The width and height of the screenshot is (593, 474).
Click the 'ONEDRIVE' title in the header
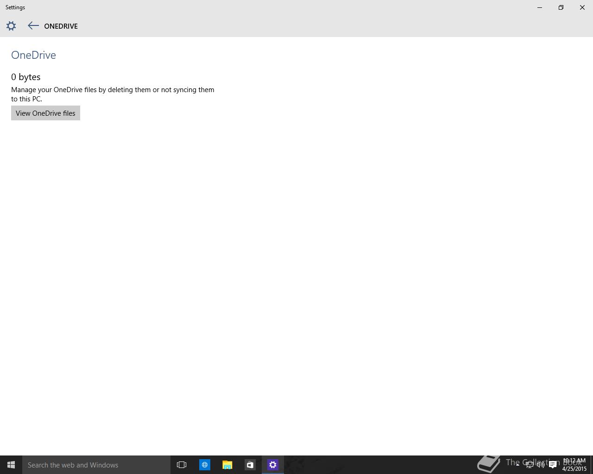(61, 26)
